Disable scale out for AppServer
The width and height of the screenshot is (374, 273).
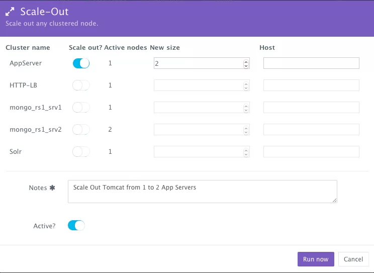coord(81,63)
